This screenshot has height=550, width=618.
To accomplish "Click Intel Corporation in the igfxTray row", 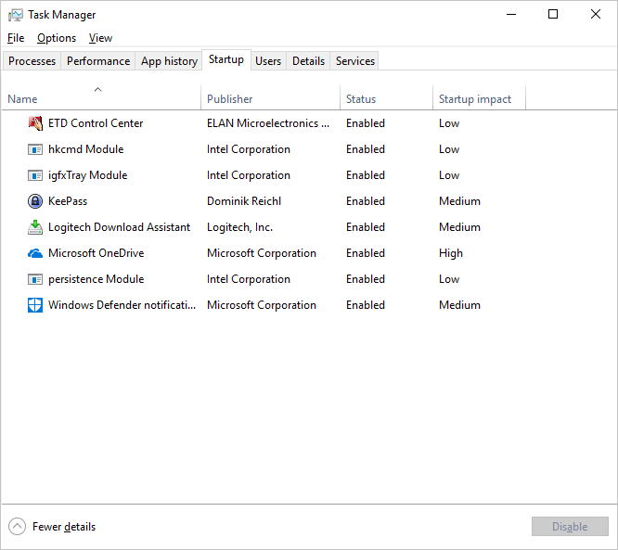I will (x=249, y=175).
